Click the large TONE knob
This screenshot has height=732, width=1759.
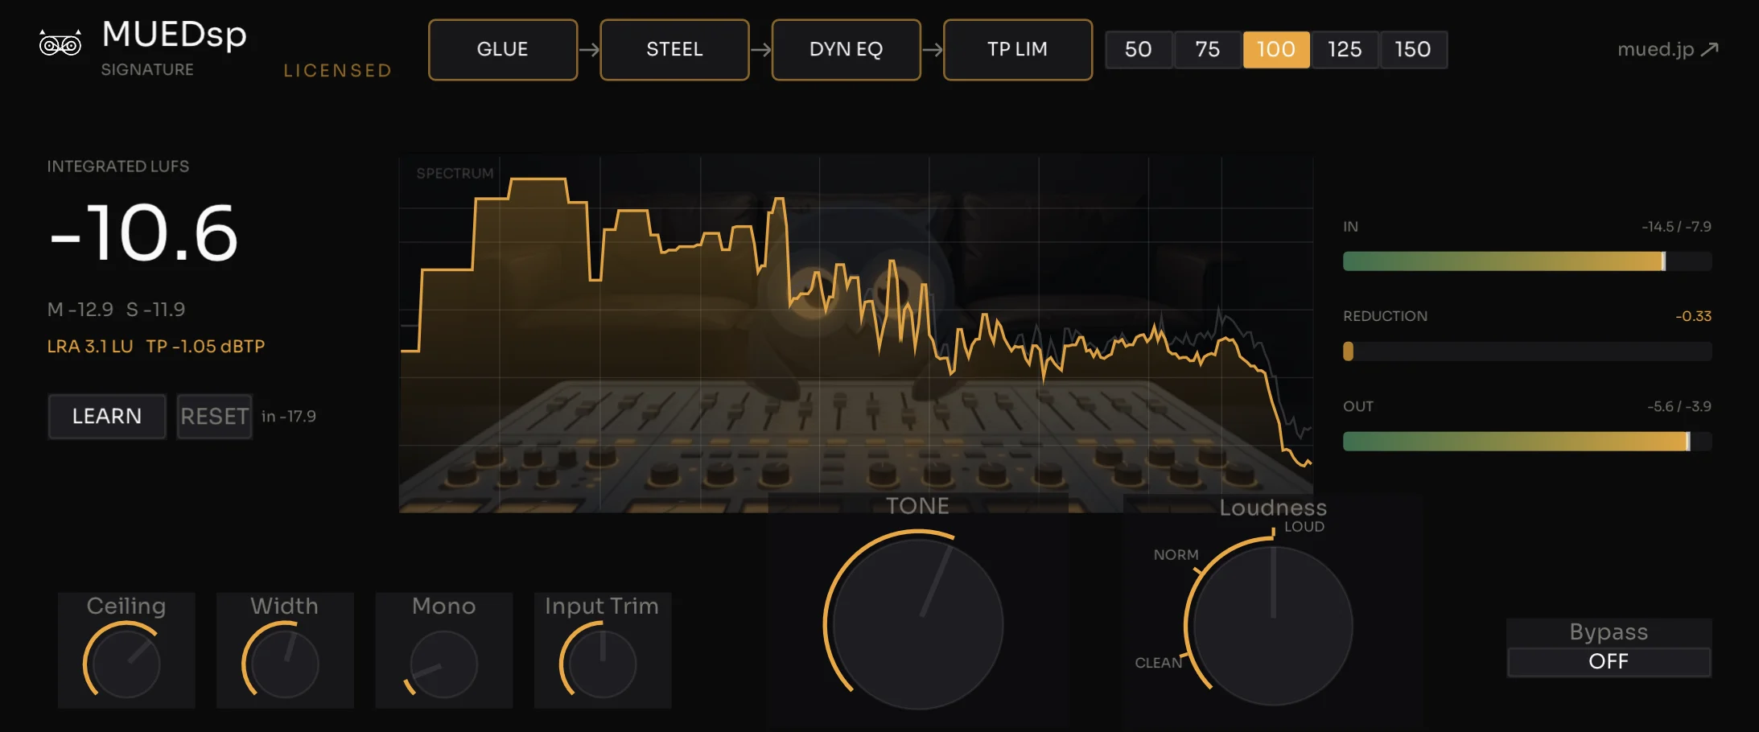917,624
